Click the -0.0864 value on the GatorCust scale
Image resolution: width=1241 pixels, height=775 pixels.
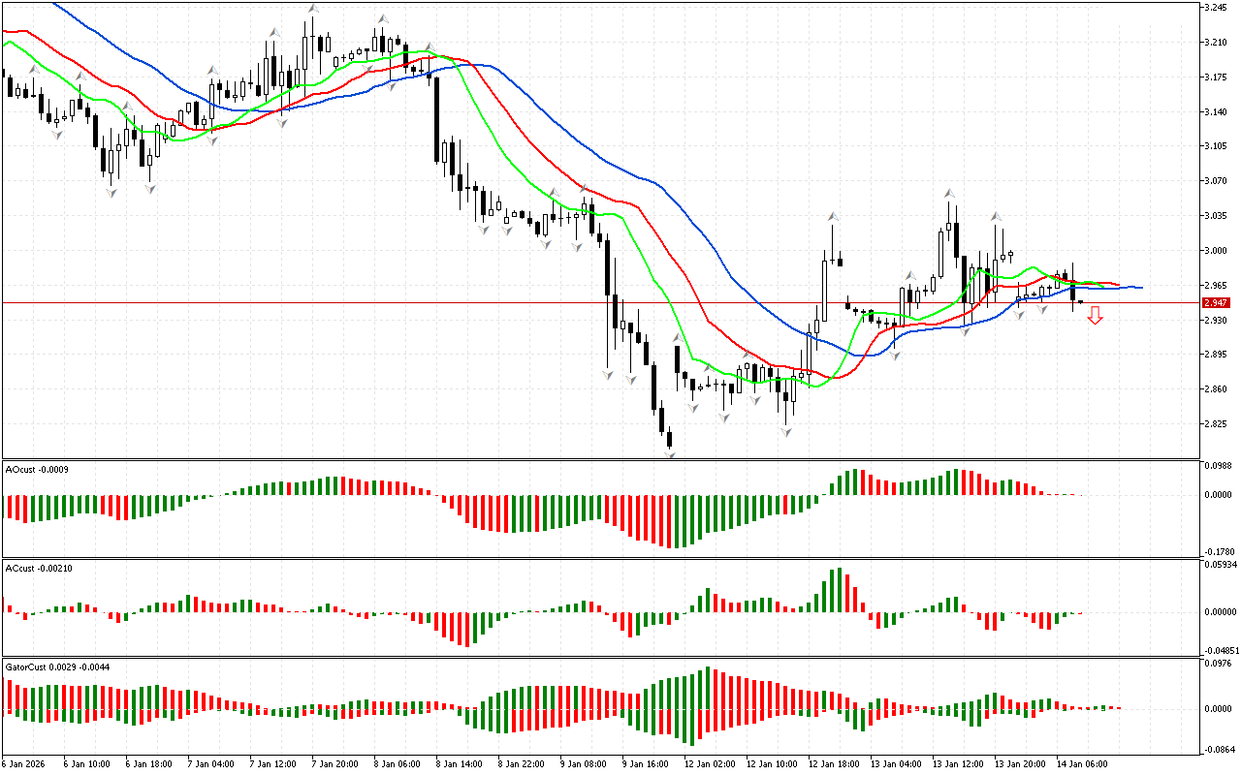[1218, 749]
